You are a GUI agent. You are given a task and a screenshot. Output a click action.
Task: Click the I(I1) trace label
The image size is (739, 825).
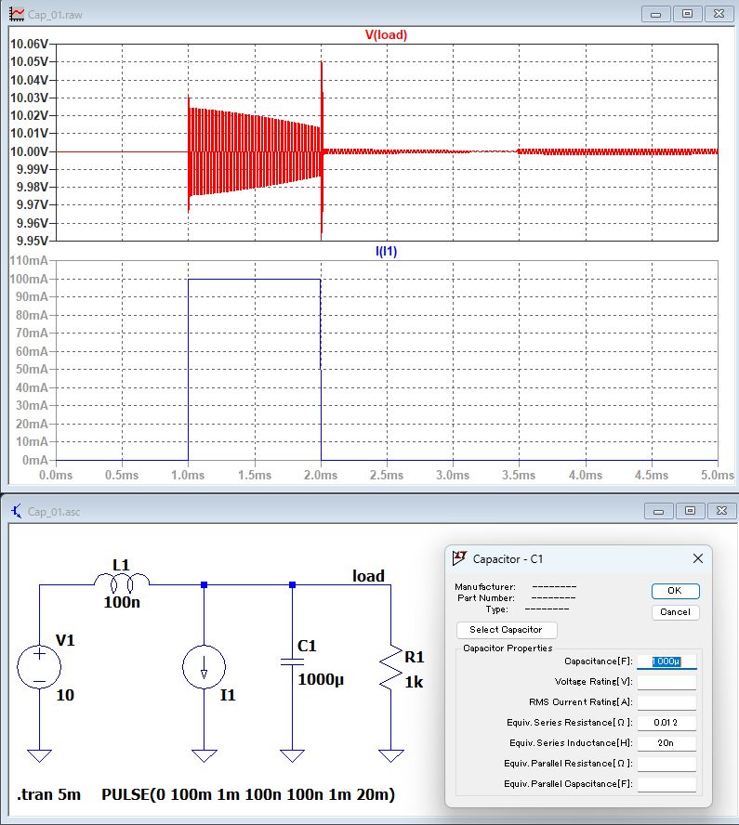[386, 251]
